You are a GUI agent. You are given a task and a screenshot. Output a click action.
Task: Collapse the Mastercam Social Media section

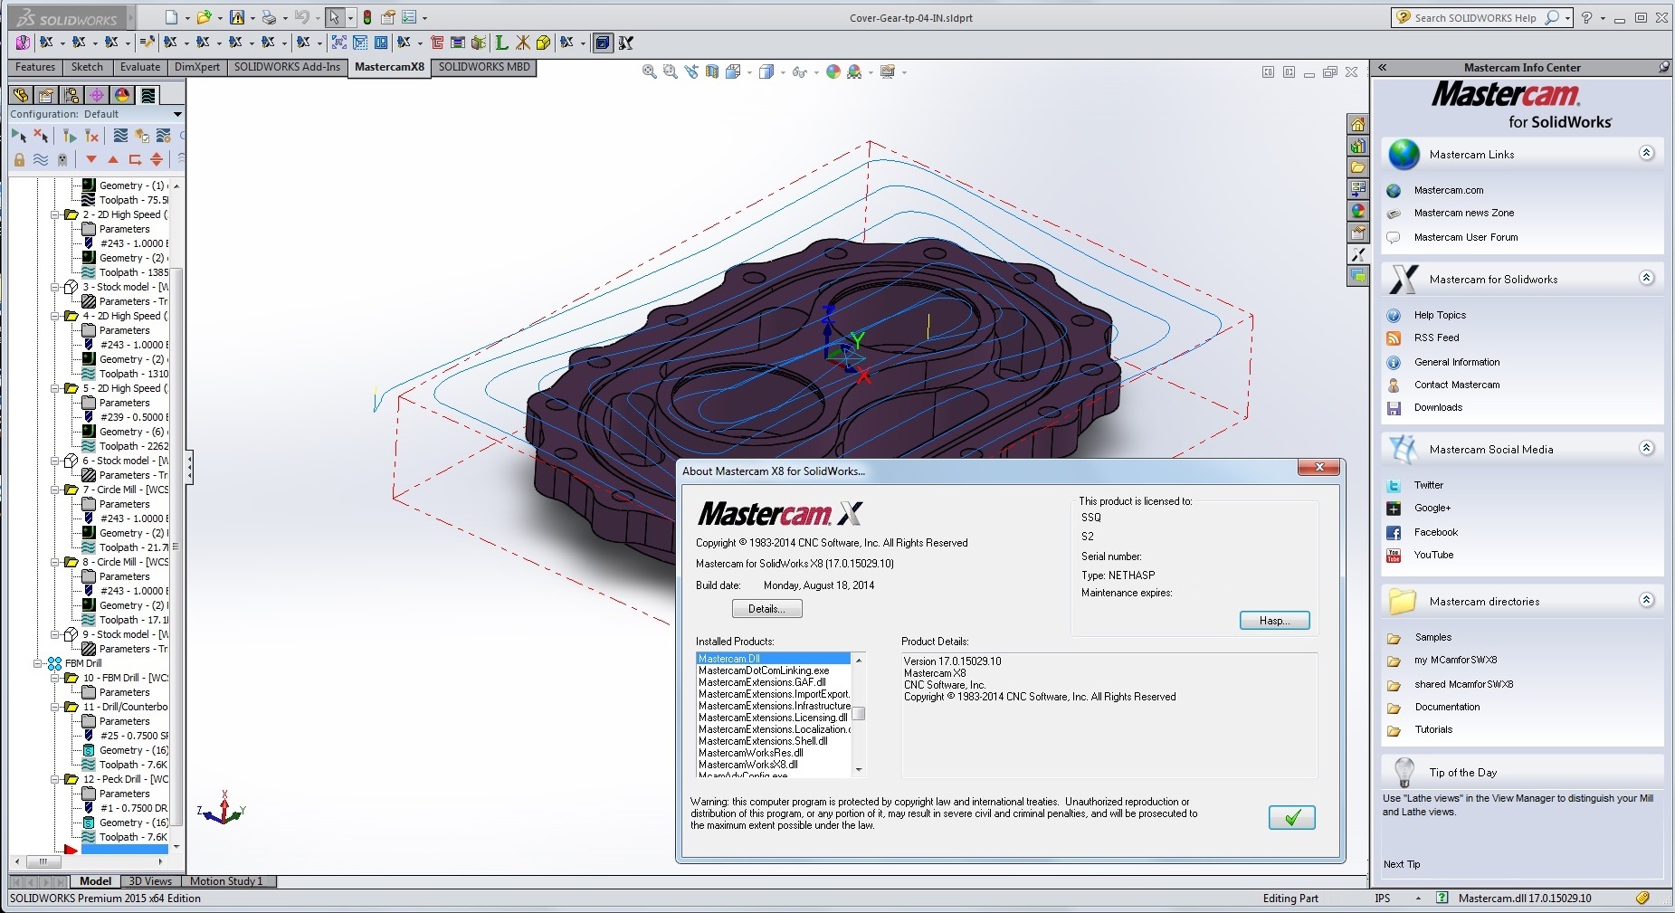click(1647, 448)
